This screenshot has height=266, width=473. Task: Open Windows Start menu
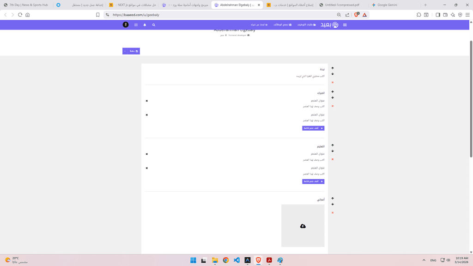click(x=193, y=260)
